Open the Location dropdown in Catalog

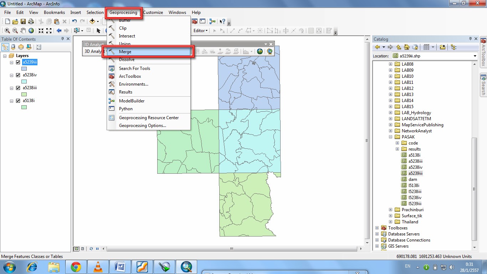pyautogui.click(x=475, y=56)
